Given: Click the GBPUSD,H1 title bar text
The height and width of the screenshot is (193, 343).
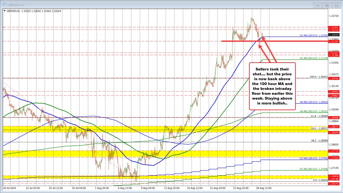Looking at the screenshot, I should (x=16, y=5).
